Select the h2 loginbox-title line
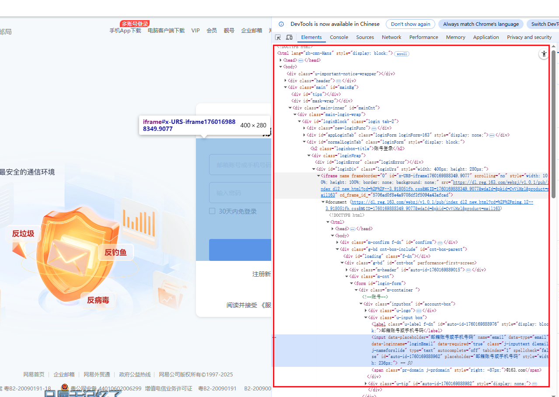 pos(357,148)
